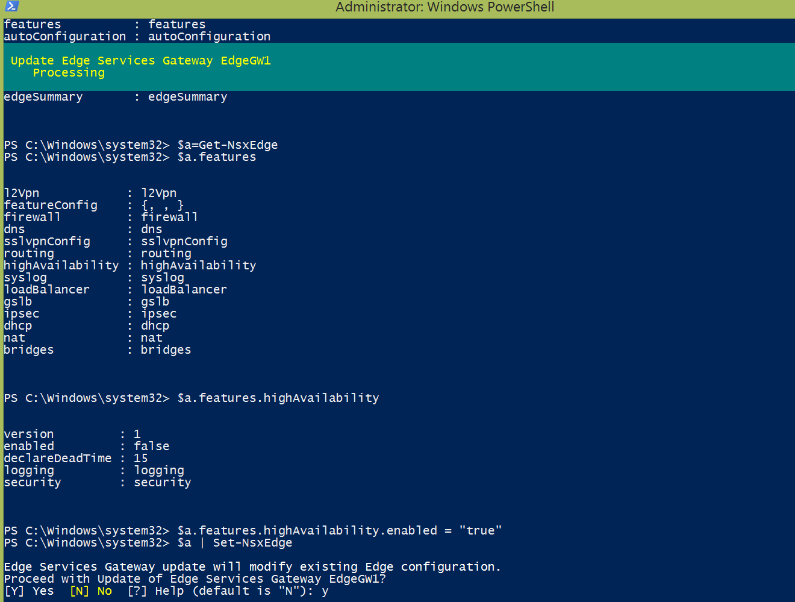Click the enabled value 'false'
795x602 pixels.
tap(151, 447)
